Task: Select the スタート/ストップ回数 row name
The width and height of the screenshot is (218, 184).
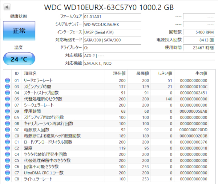Action: 41,93
